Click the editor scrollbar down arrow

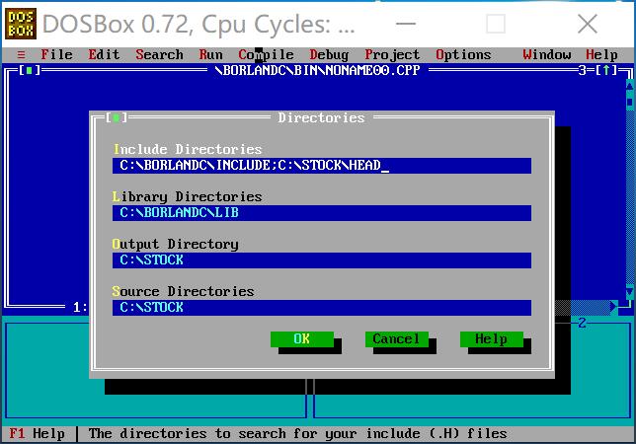(x=629, y=292)
